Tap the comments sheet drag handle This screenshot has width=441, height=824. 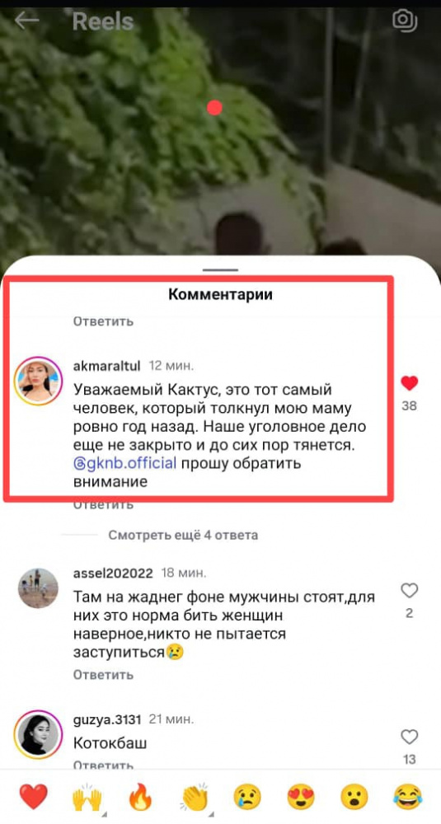pyautogui.click(x=220, y=270)
